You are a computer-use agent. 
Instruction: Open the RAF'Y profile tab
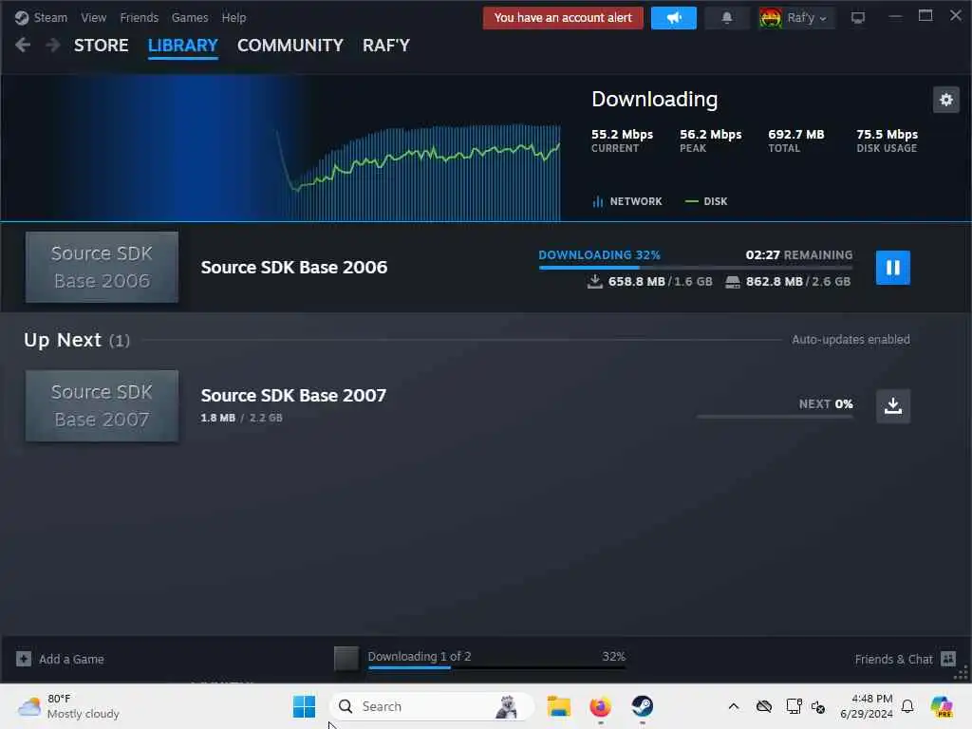[386, 46]
